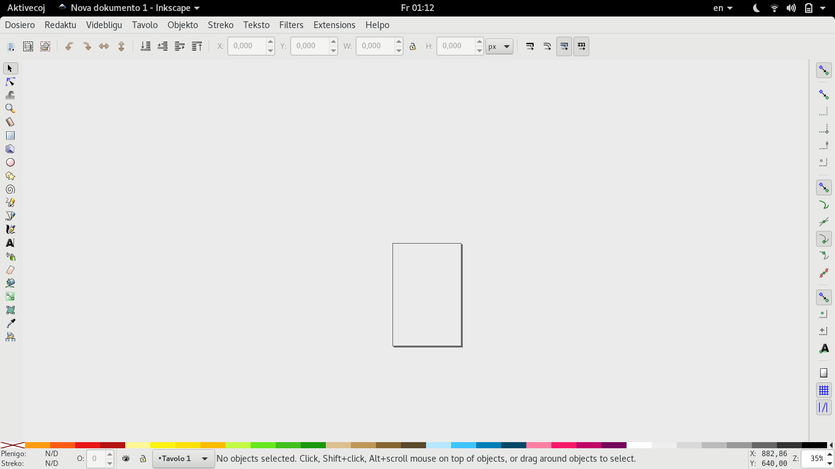Select the Mesh gradient tool
The height and width of the screenshot is (469, 835).
[10, 310]
